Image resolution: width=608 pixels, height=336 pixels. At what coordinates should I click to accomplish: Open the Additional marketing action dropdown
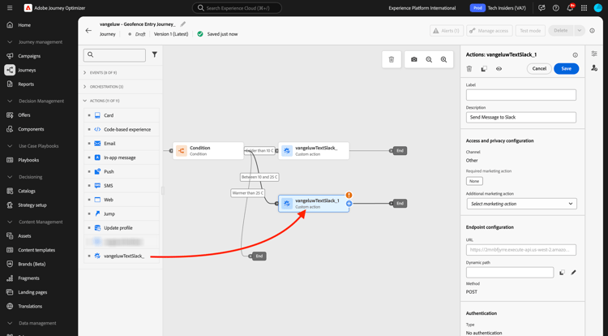pos(521,204)
